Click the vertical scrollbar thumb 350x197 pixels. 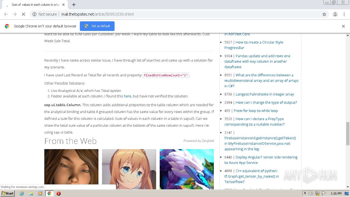(x=348, y=134)
